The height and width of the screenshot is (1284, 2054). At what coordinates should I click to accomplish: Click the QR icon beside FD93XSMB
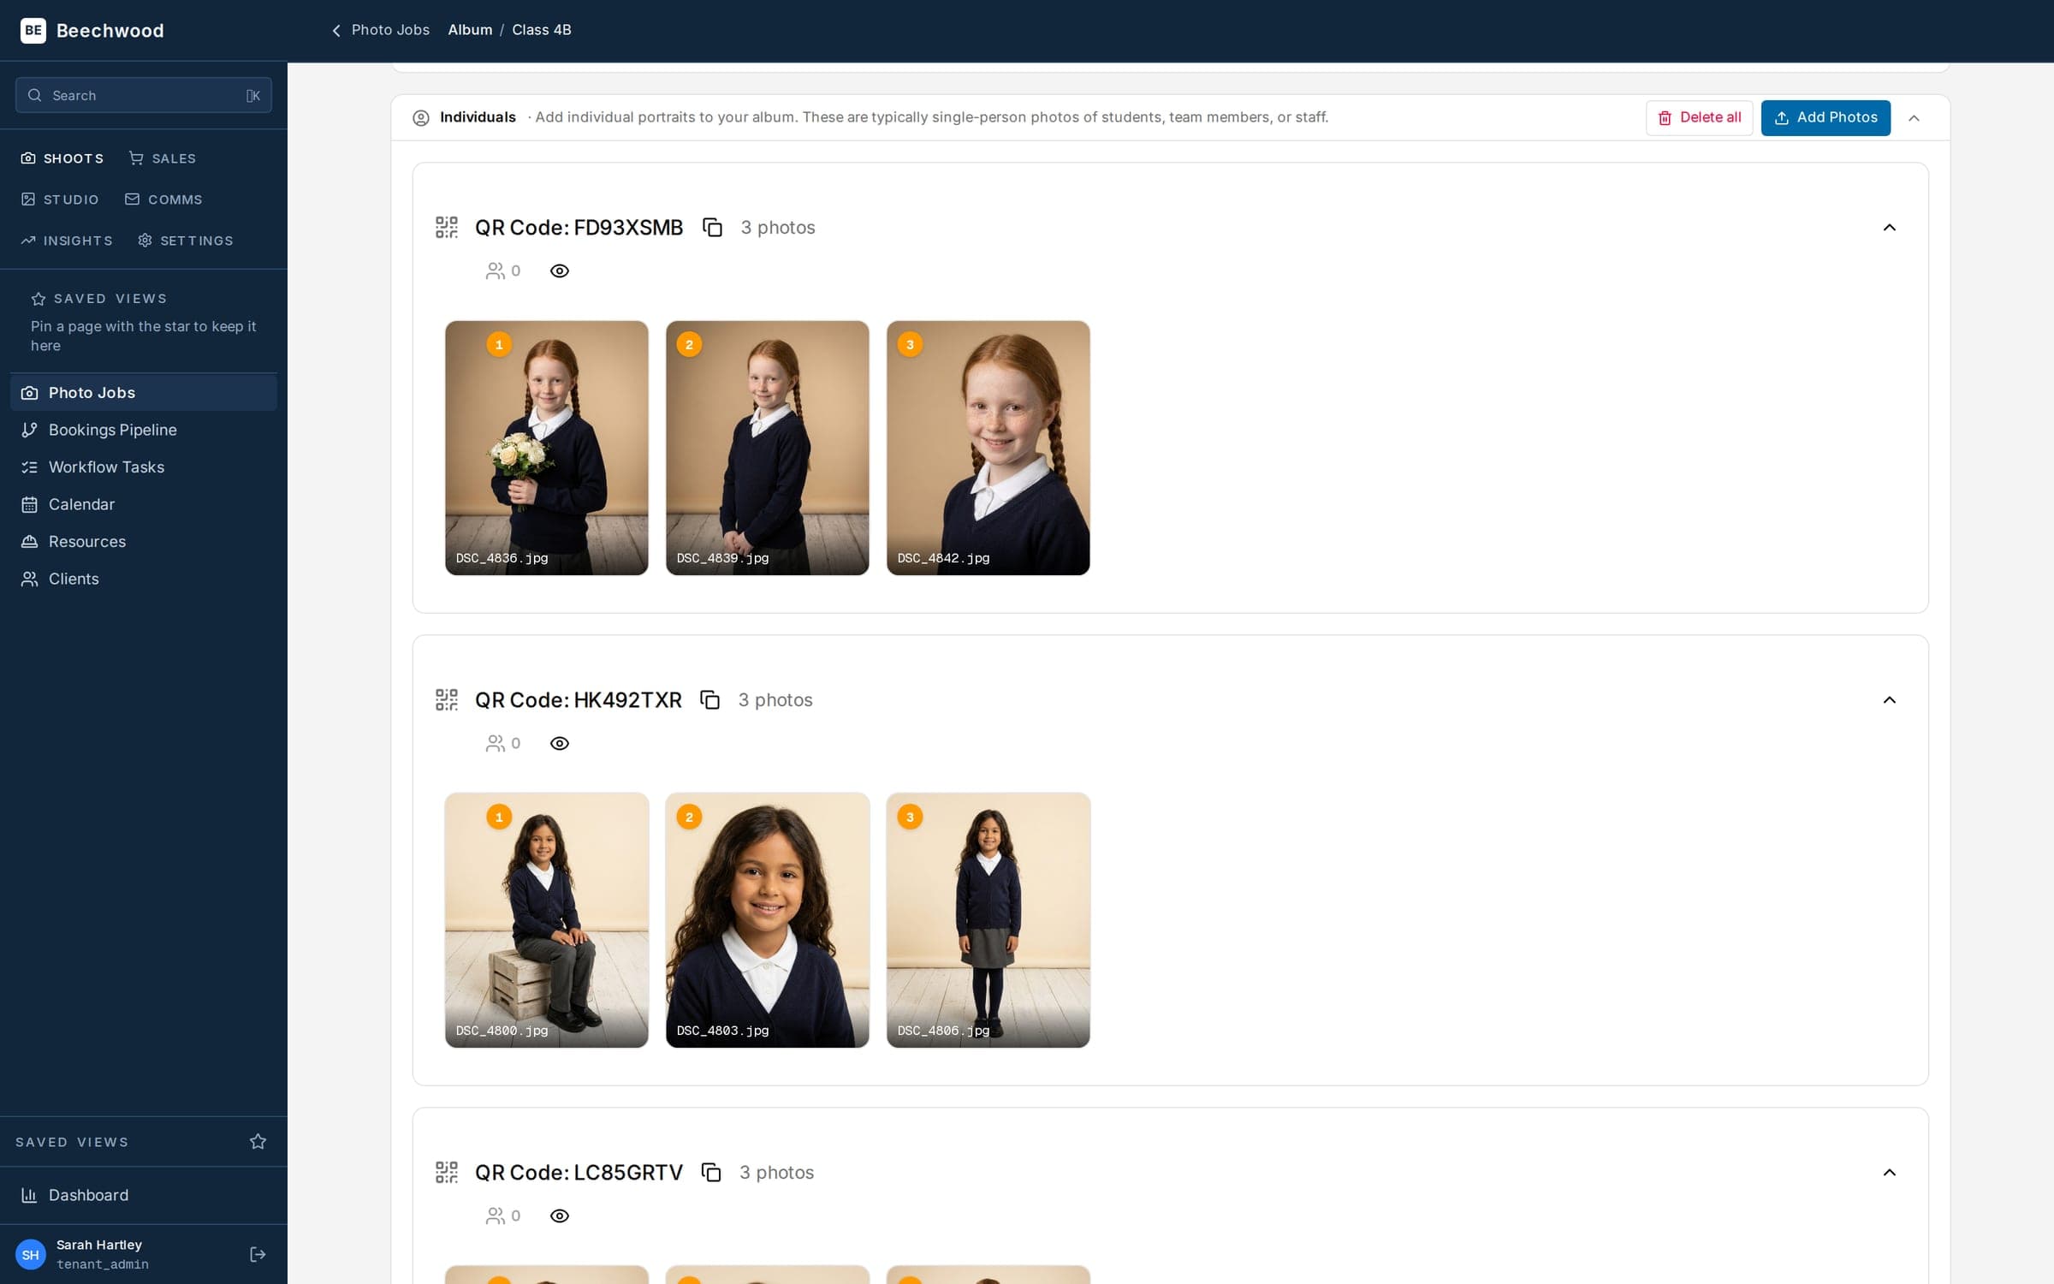(x=447, y=228)
